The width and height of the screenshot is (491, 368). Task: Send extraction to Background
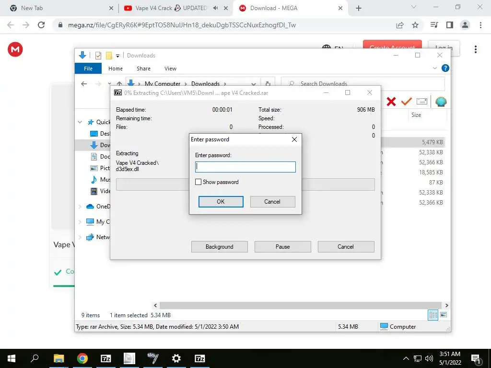tap(220, 247)
